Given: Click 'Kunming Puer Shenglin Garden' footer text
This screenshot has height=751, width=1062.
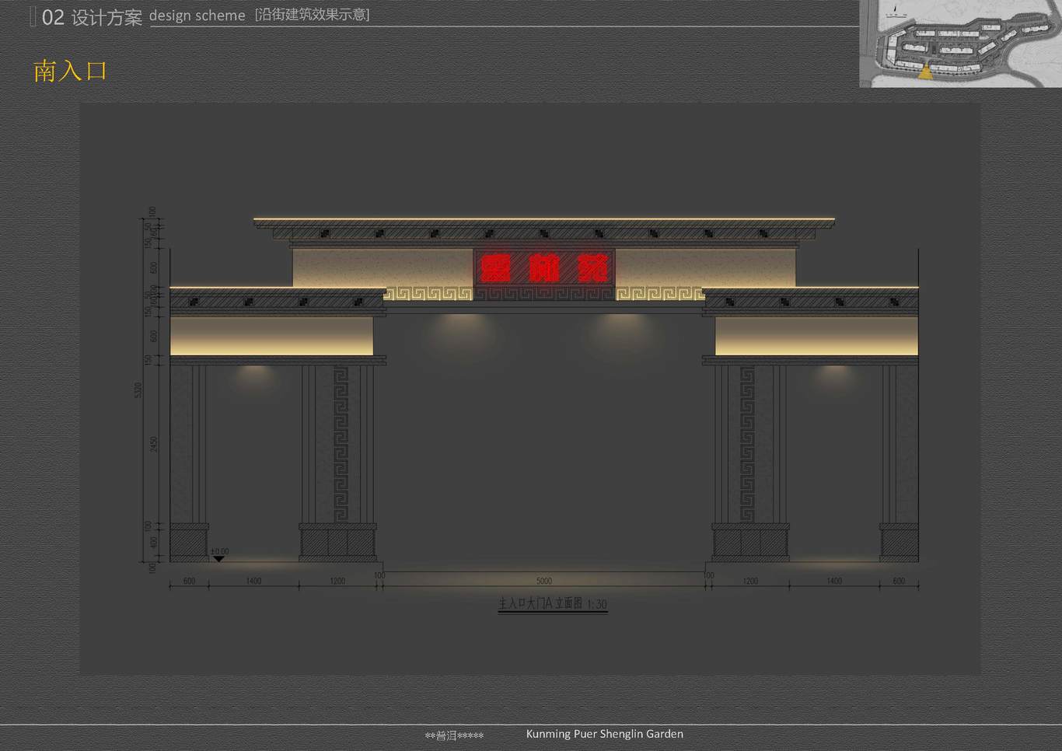Looking at the screenshot, I should (605, 734).
